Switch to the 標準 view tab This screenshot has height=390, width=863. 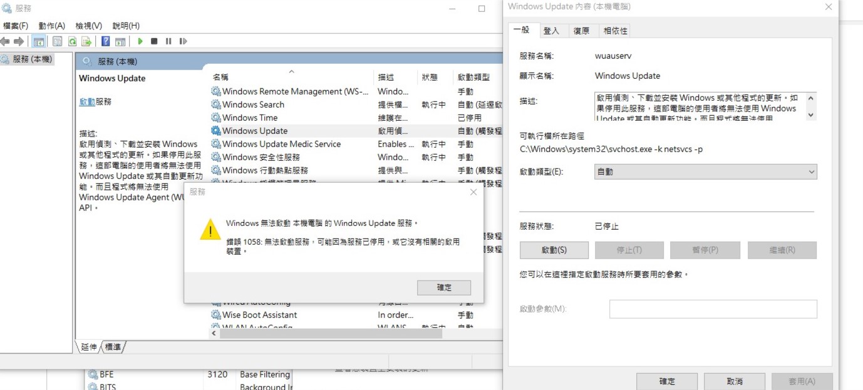[x=113, y=347]
